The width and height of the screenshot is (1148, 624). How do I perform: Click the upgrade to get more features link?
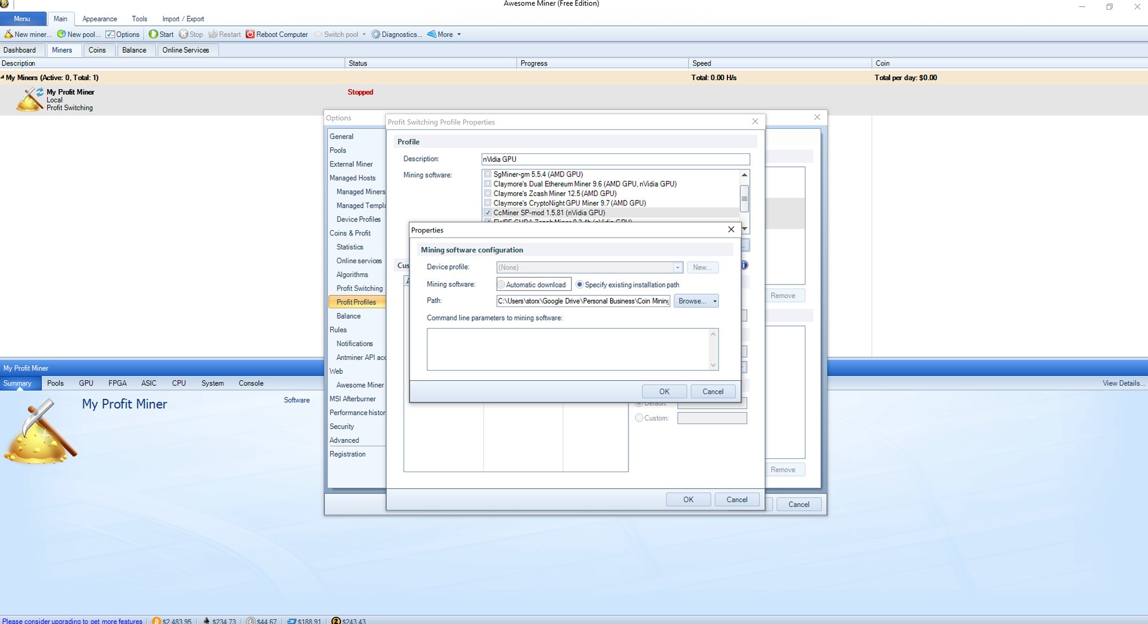pos(72,621)
